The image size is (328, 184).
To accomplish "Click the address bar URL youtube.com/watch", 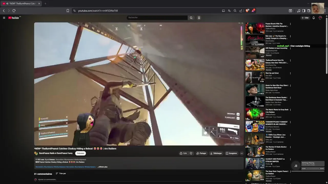I will coord(98,11).
